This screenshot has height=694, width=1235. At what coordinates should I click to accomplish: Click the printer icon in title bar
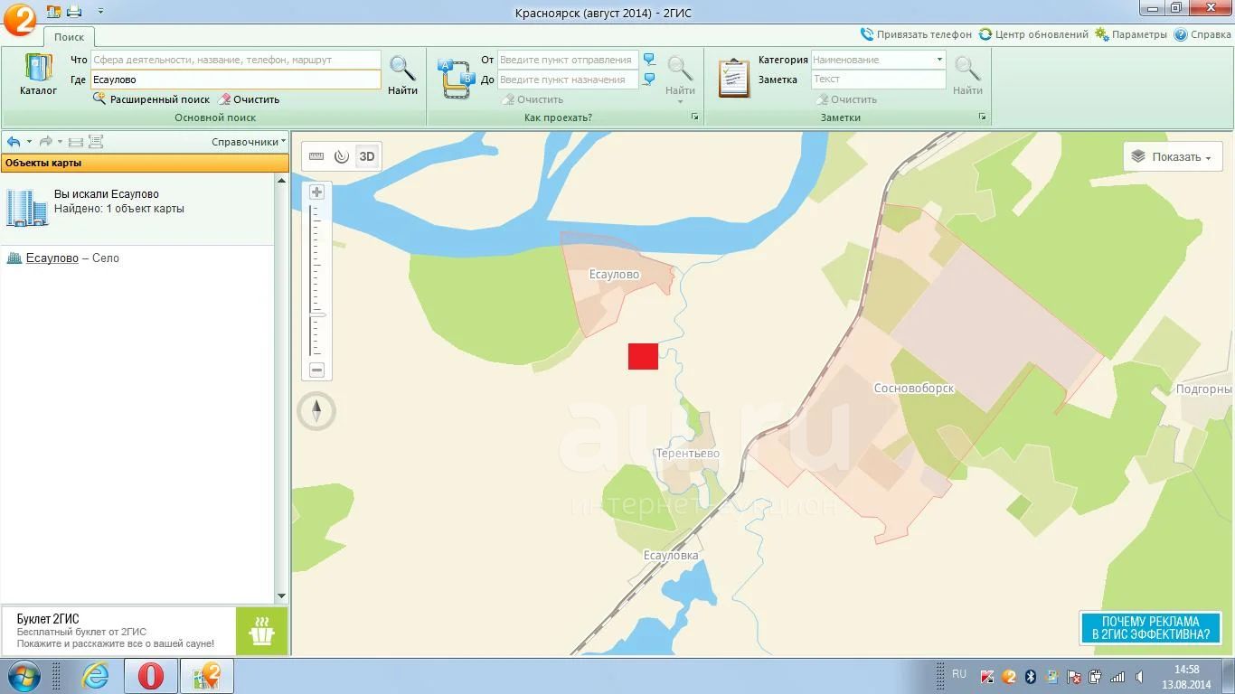point(74,12)
